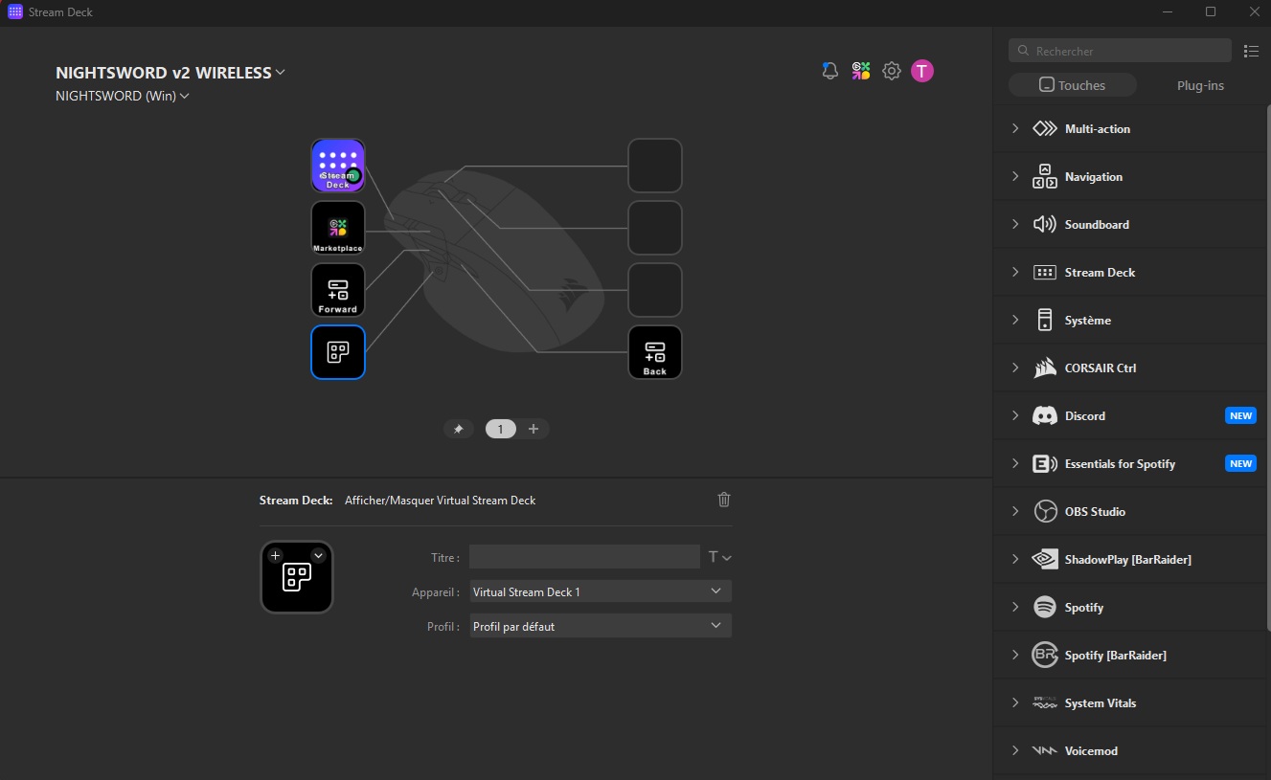Image resolution: width=1271 pixels, height=780 pixels.
Task: Click the pink user avatar T
Action: coord(921,71)
